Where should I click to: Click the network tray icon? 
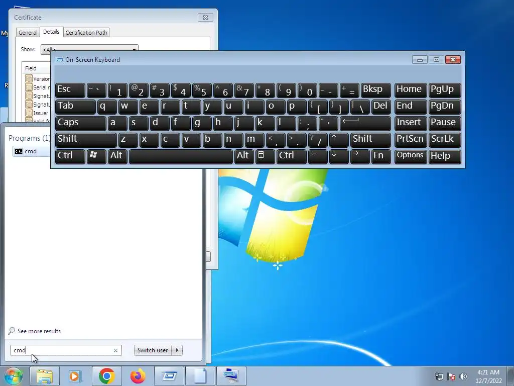click(x=439, y=376)
